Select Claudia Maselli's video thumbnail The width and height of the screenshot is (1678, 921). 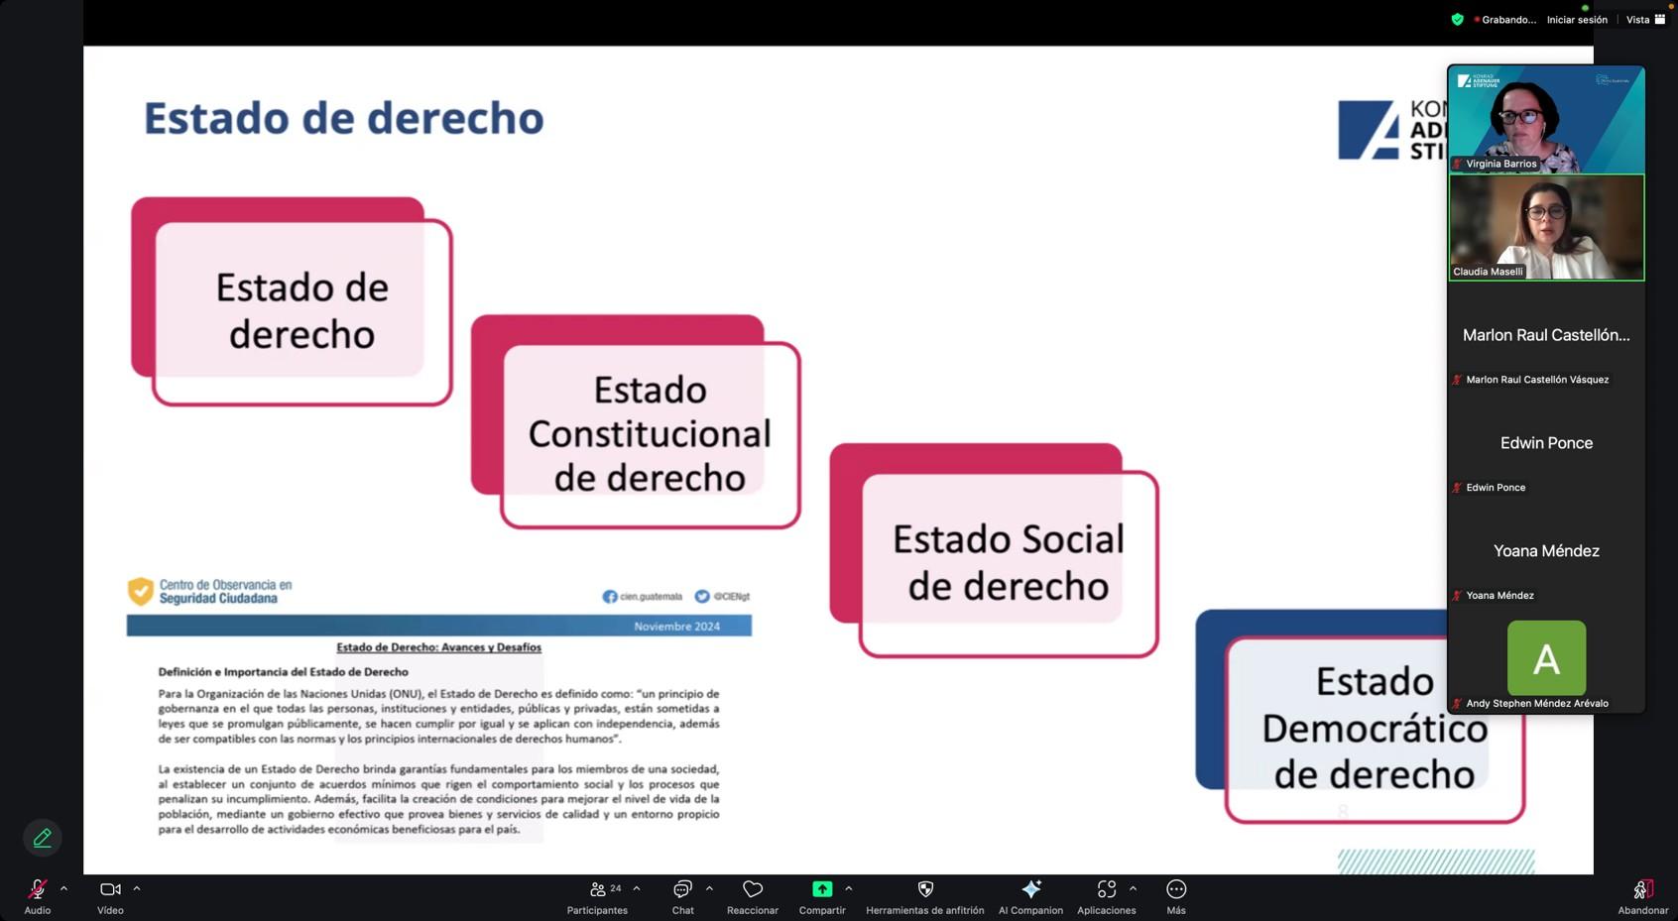(x=1546, y=228)
